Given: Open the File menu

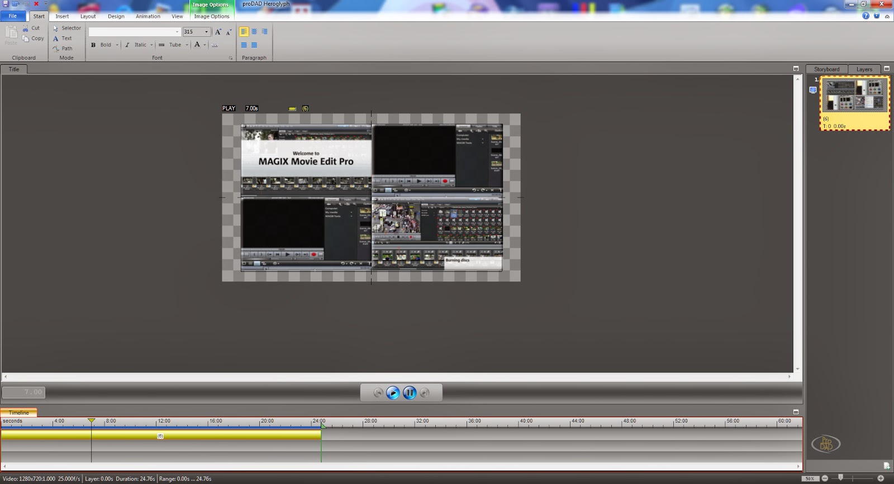Looking at the screenshot, I should click(x=13, y=16).
